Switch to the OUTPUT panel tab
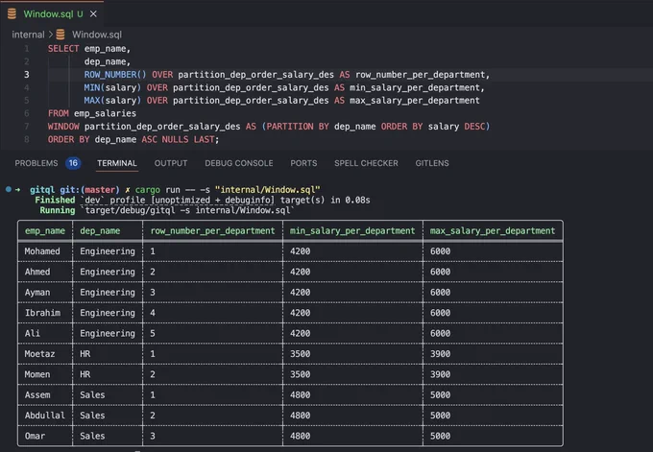653x452 pixels. coord(171,163)
